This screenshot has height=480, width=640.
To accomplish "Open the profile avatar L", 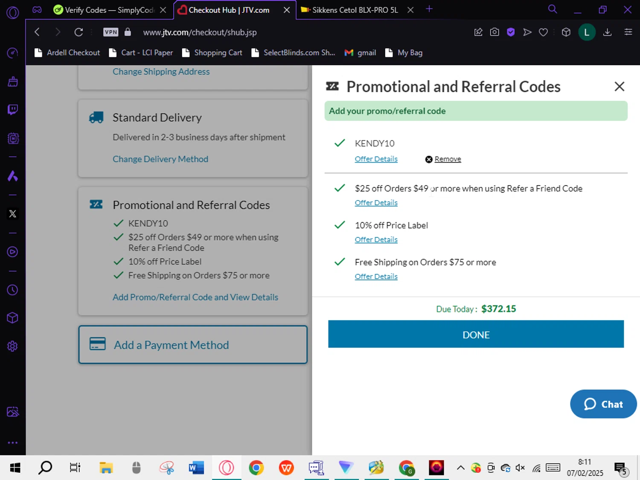I will [587, 32].
